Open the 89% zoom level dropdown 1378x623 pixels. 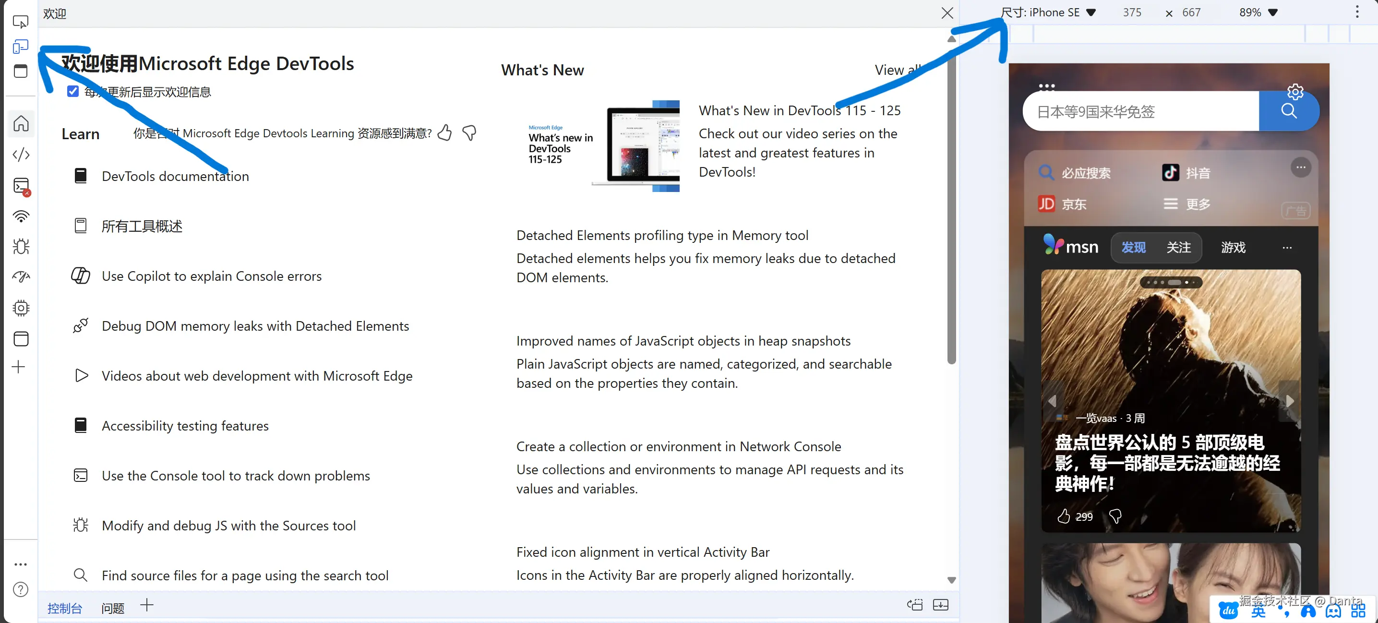point(1258,12)
